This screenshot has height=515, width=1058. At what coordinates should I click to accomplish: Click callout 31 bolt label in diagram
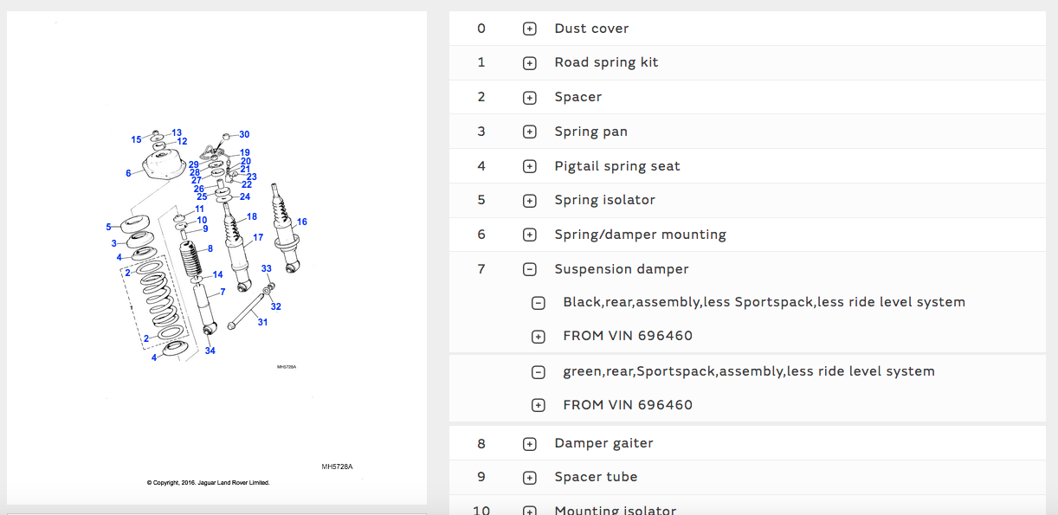262,322
